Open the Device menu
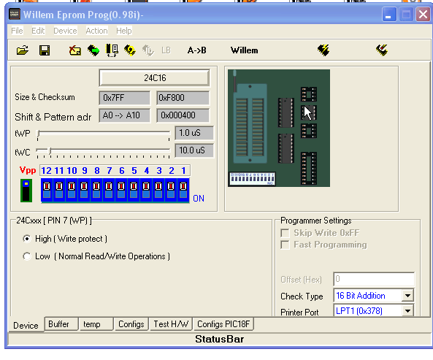 coord(65,31)
